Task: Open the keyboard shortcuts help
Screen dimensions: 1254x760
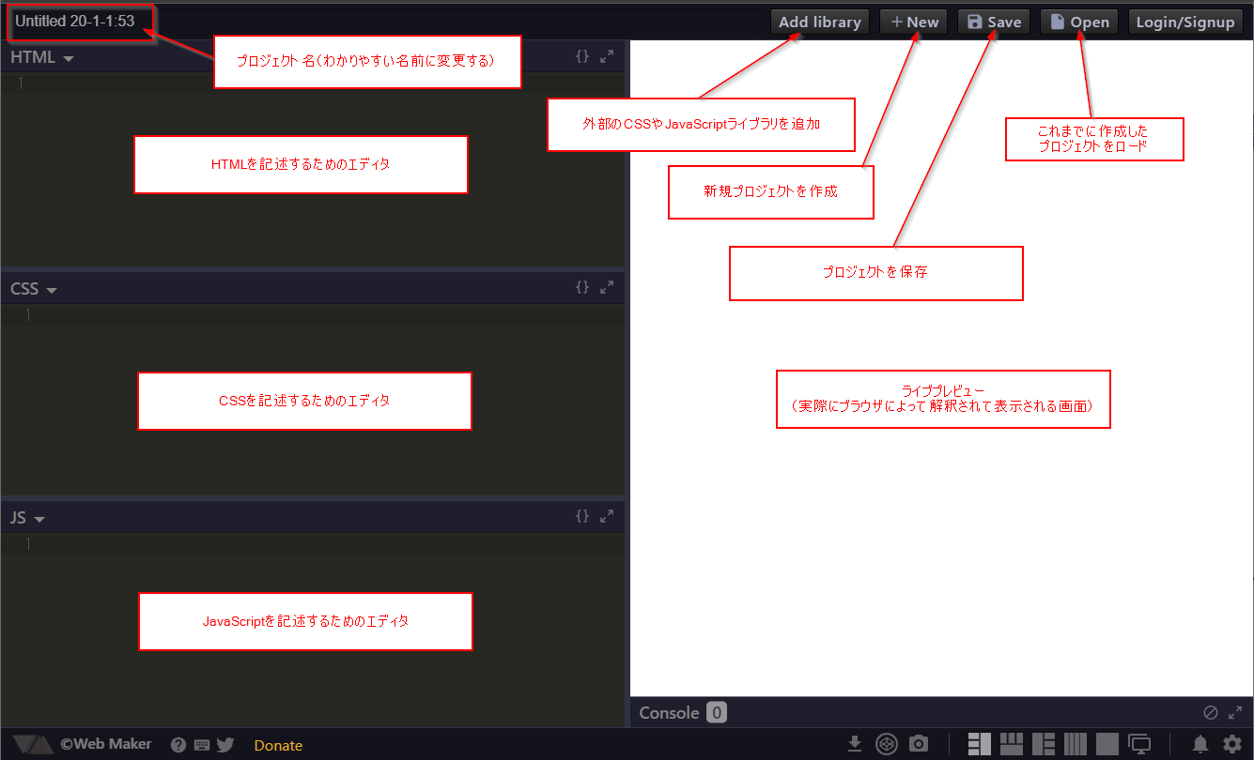Action: pyautogui.click(x=202, y=745)
